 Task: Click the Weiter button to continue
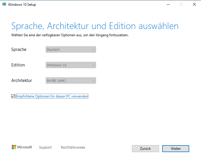tap(175, 148)
